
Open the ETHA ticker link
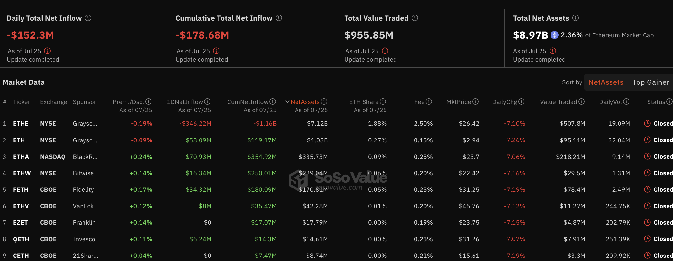pyautogui.click(x=21, y=157)
